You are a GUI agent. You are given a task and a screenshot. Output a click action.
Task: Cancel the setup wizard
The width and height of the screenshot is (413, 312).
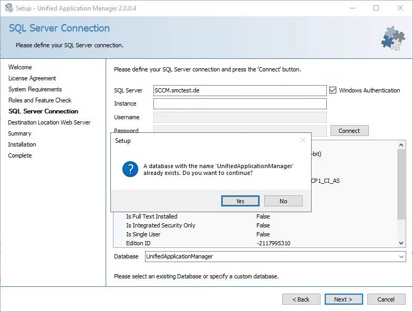[386, 299]
